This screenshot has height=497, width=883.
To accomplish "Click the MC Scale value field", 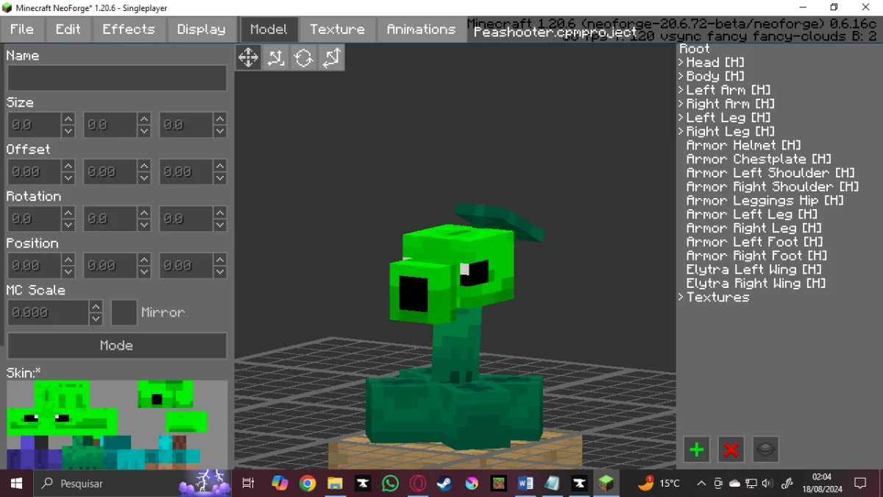I will click(x=48, y=312).
